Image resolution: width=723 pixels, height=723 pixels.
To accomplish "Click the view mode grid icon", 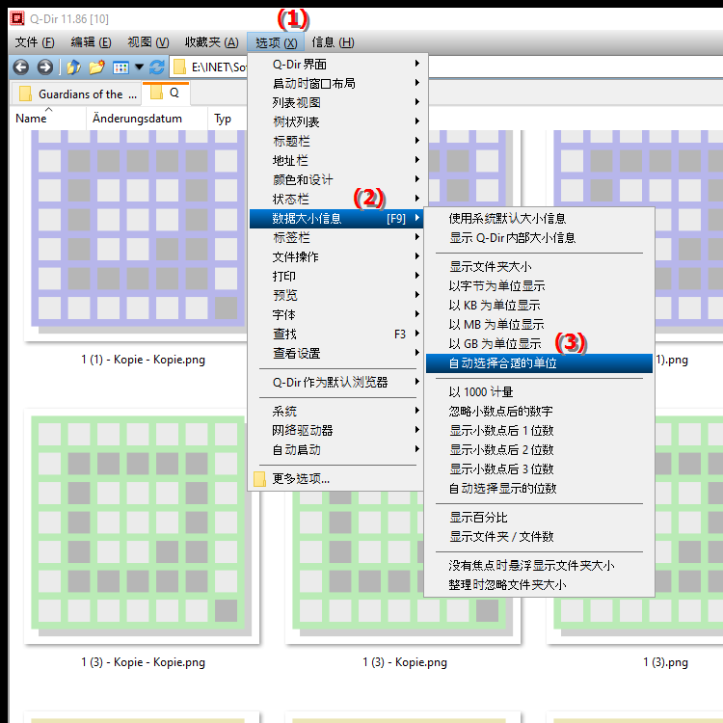I will pos(120,67).
